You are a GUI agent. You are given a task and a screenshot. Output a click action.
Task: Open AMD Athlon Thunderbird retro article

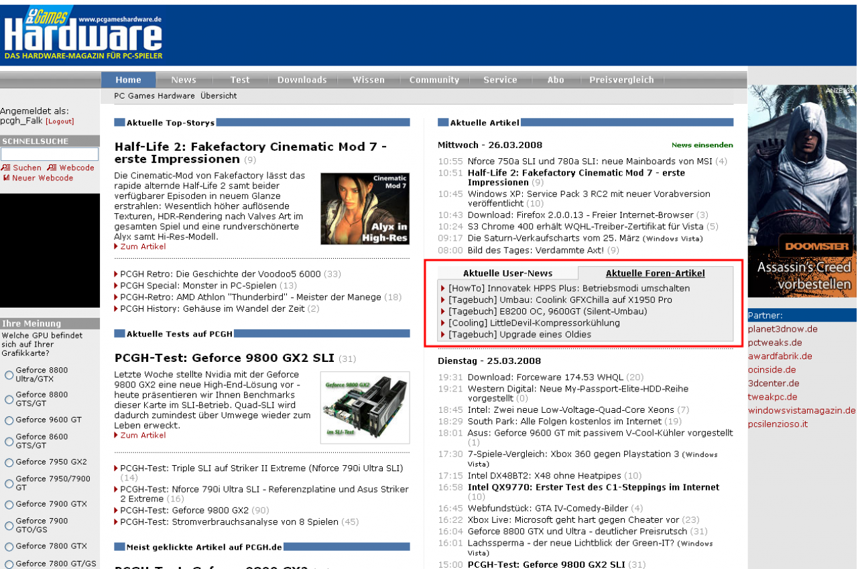tap(251, 297)
